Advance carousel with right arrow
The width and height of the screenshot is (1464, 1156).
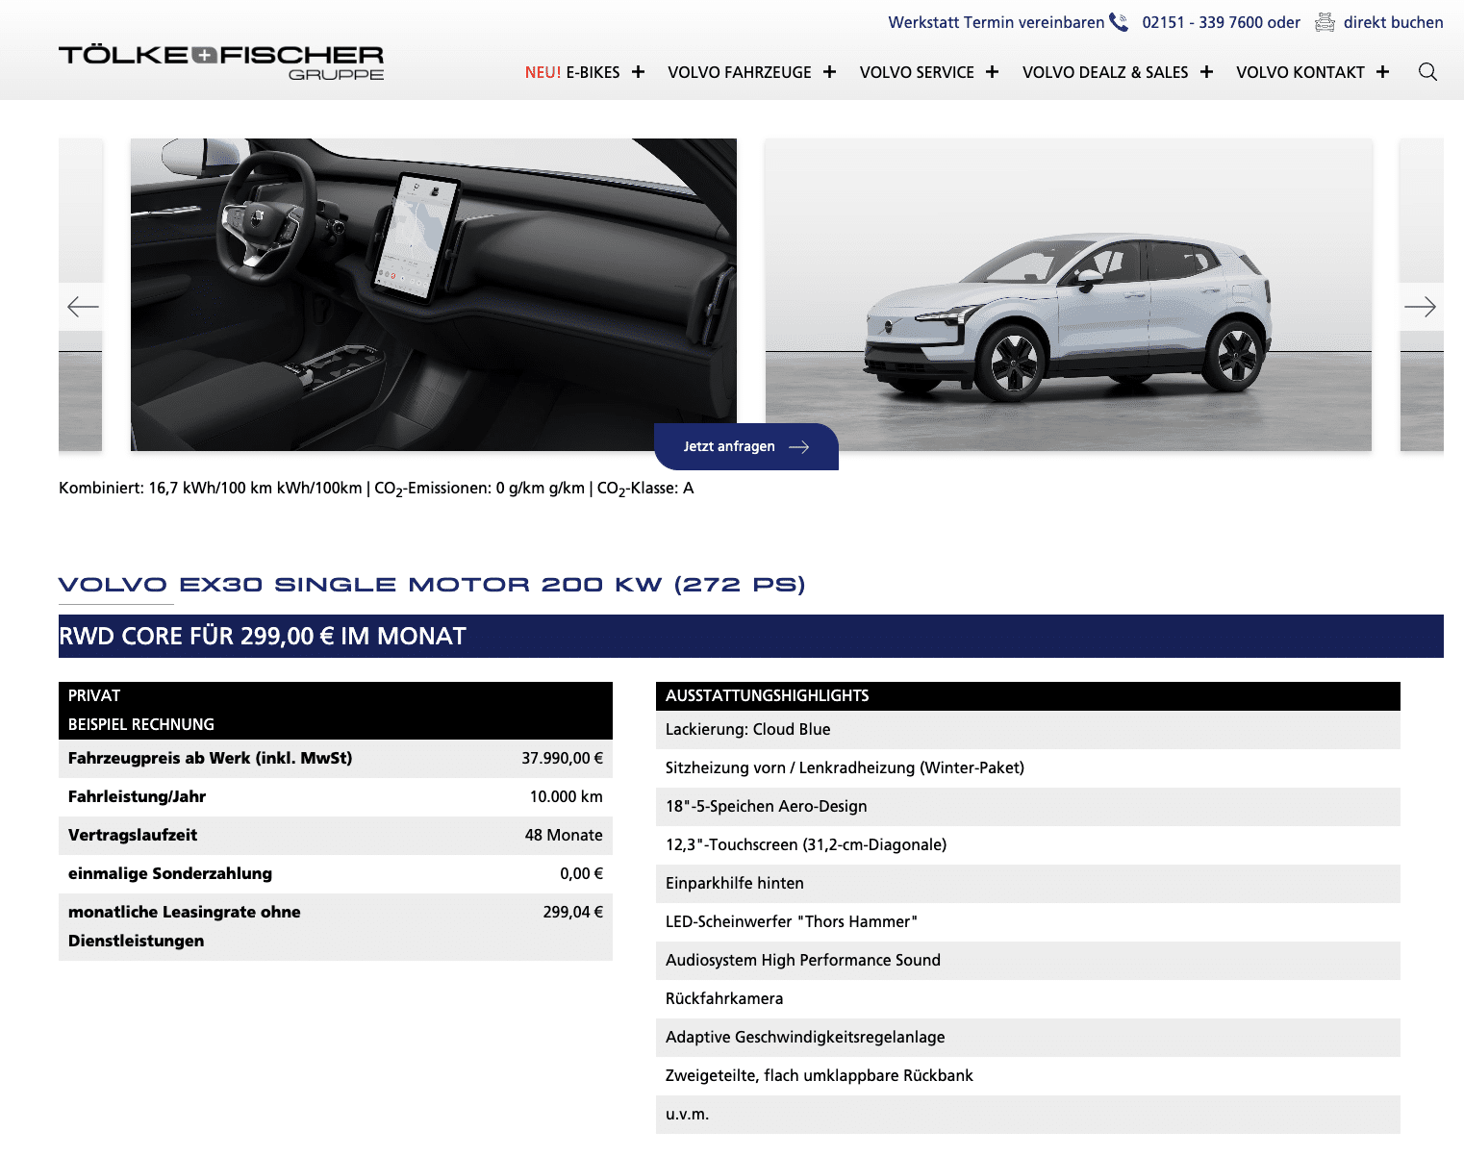[1420, 307]
